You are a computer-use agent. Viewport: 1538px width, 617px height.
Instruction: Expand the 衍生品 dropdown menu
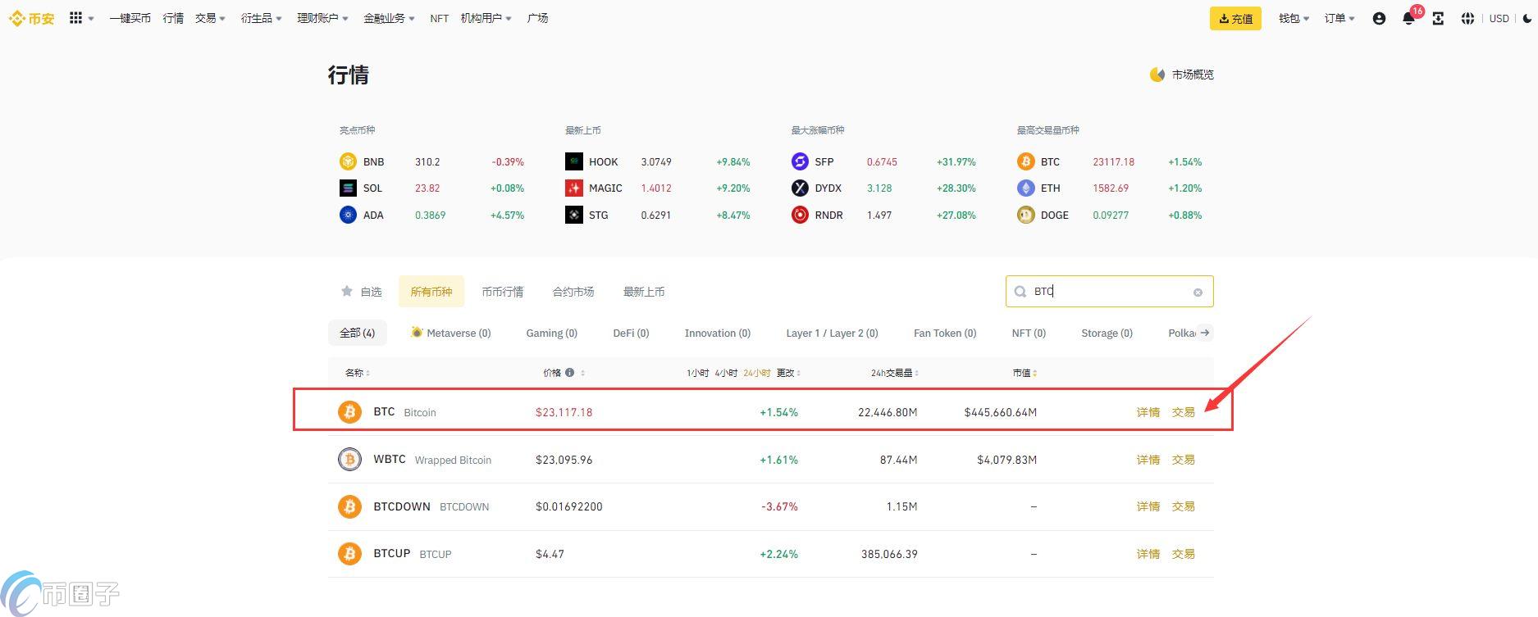262,18
